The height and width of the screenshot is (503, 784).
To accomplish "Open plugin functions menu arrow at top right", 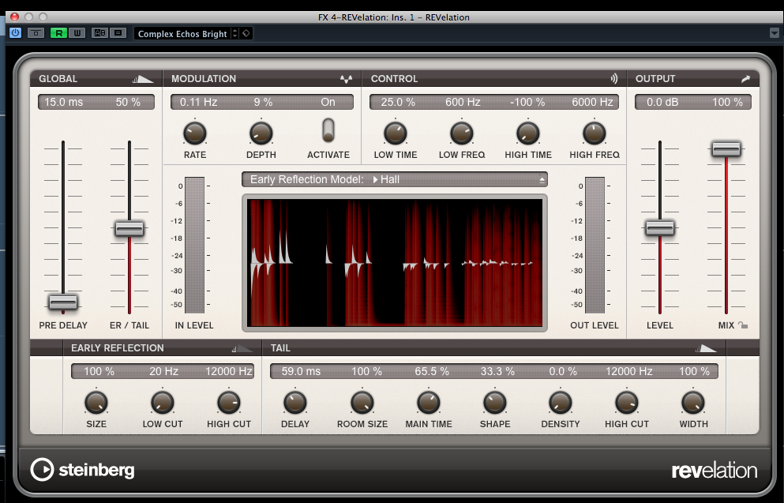I will click(774, 33).
